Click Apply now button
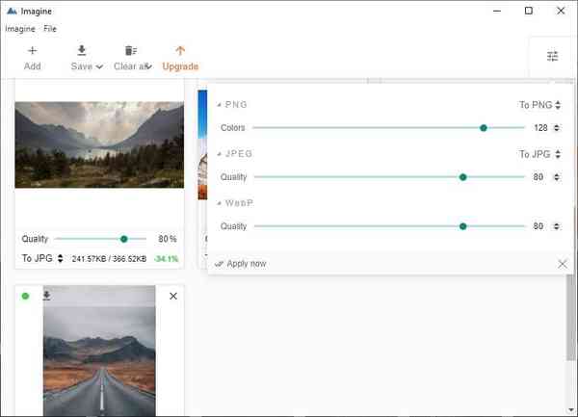Screen dimensions: 578x417 click(x=242, y=264)
